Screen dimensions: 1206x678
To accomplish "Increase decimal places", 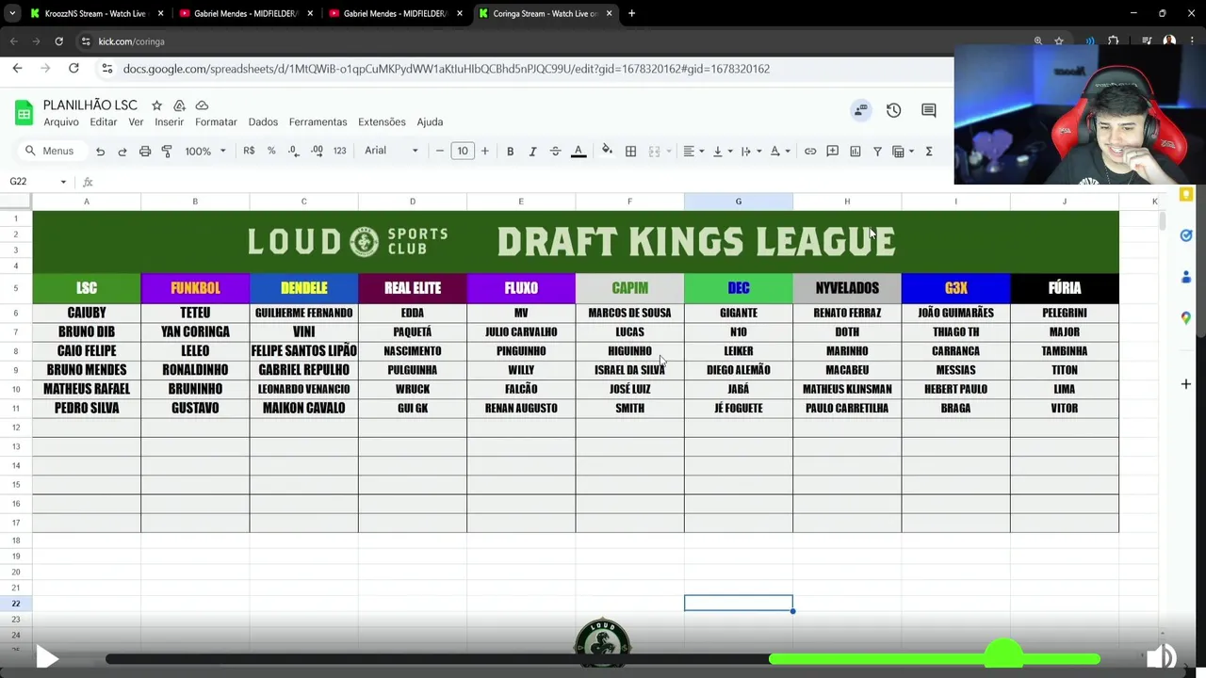I will point(317,151).
